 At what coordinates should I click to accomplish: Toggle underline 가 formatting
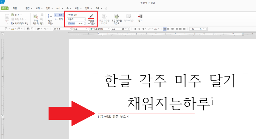point(143,29)
